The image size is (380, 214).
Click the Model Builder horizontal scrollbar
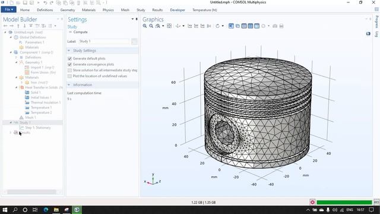click(31, 192)
